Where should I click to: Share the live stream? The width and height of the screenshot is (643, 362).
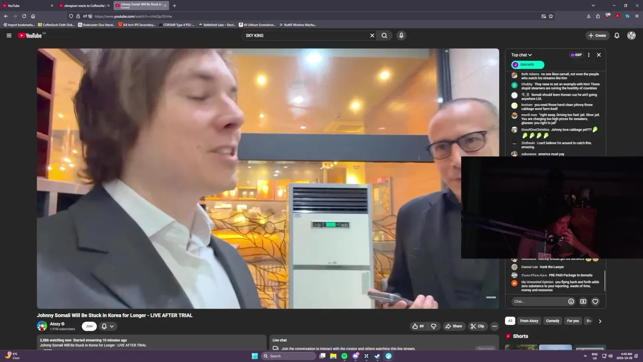[x=454, y=326]
